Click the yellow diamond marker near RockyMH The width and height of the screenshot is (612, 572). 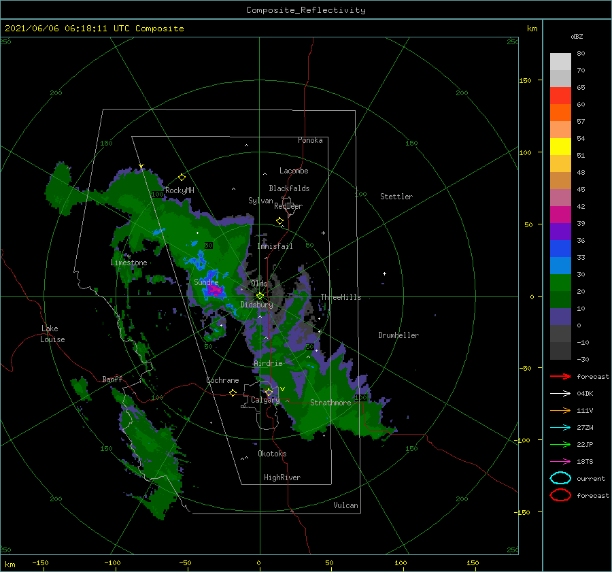click(182, 178)
